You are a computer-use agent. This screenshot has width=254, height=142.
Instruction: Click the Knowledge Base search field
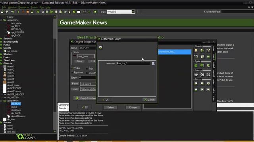coord(237,11)
